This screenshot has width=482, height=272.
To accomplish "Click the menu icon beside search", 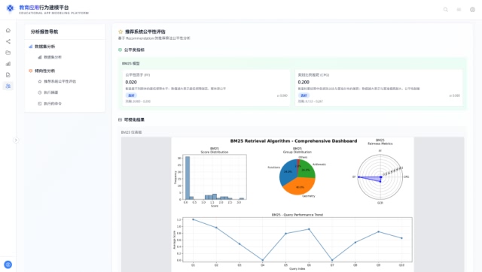I will 459,10.
